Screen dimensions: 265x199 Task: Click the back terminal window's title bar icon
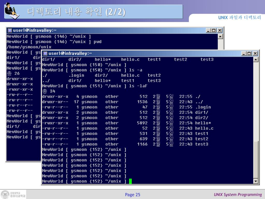coord(10,31)
